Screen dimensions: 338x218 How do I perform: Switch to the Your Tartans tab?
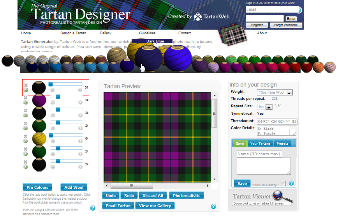tap(260, 144)
